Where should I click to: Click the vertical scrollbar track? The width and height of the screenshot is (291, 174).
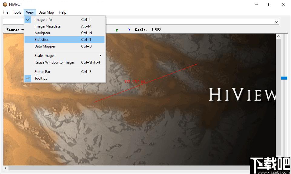pos(278,97)
